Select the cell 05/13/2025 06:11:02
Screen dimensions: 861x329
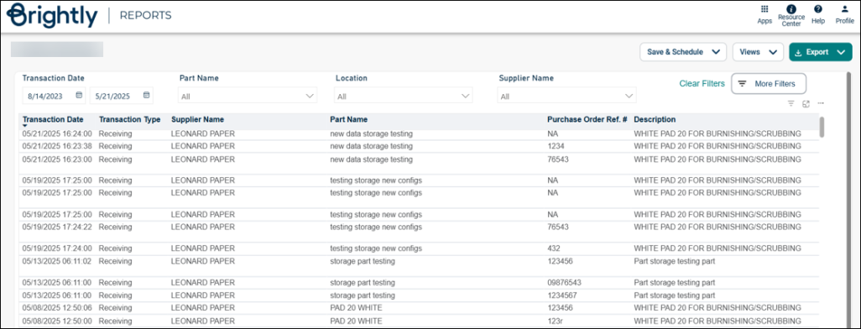[x=57, y=262]
